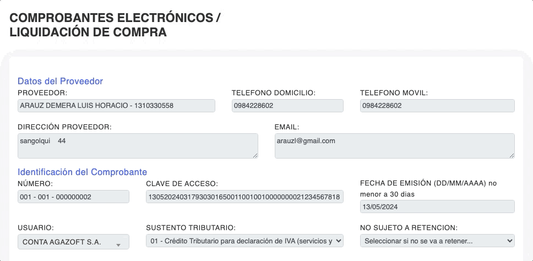The width and height of the screenshot is (533, 261).
Task: Click the CLAVE DE ACCESO field
Action: coord(244,197)
